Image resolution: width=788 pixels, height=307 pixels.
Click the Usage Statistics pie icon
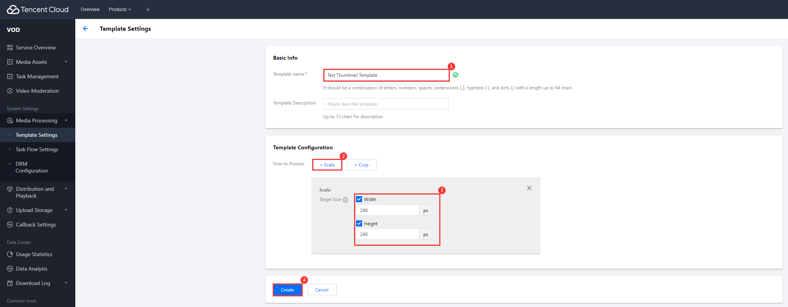[10, 254]
